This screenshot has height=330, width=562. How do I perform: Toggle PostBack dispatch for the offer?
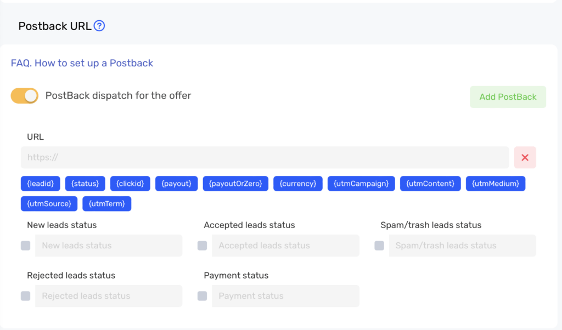(x=25, y=96)
